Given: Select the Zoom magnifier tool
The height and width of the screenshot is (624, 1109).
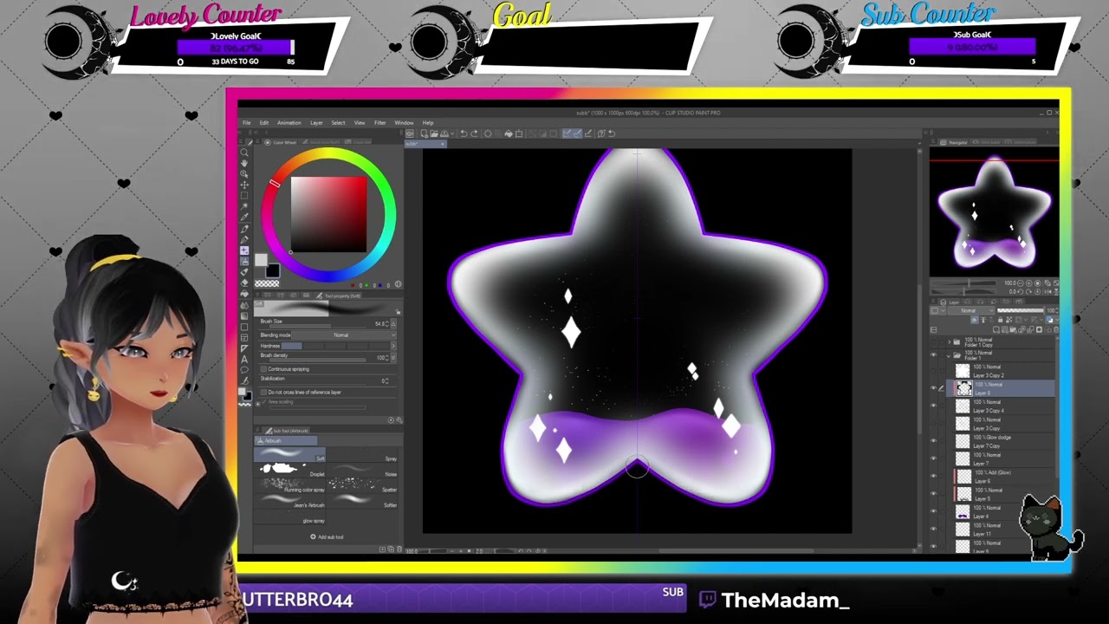Looking at the screenshot, I should pyautogui.click(x=244, y=153).
